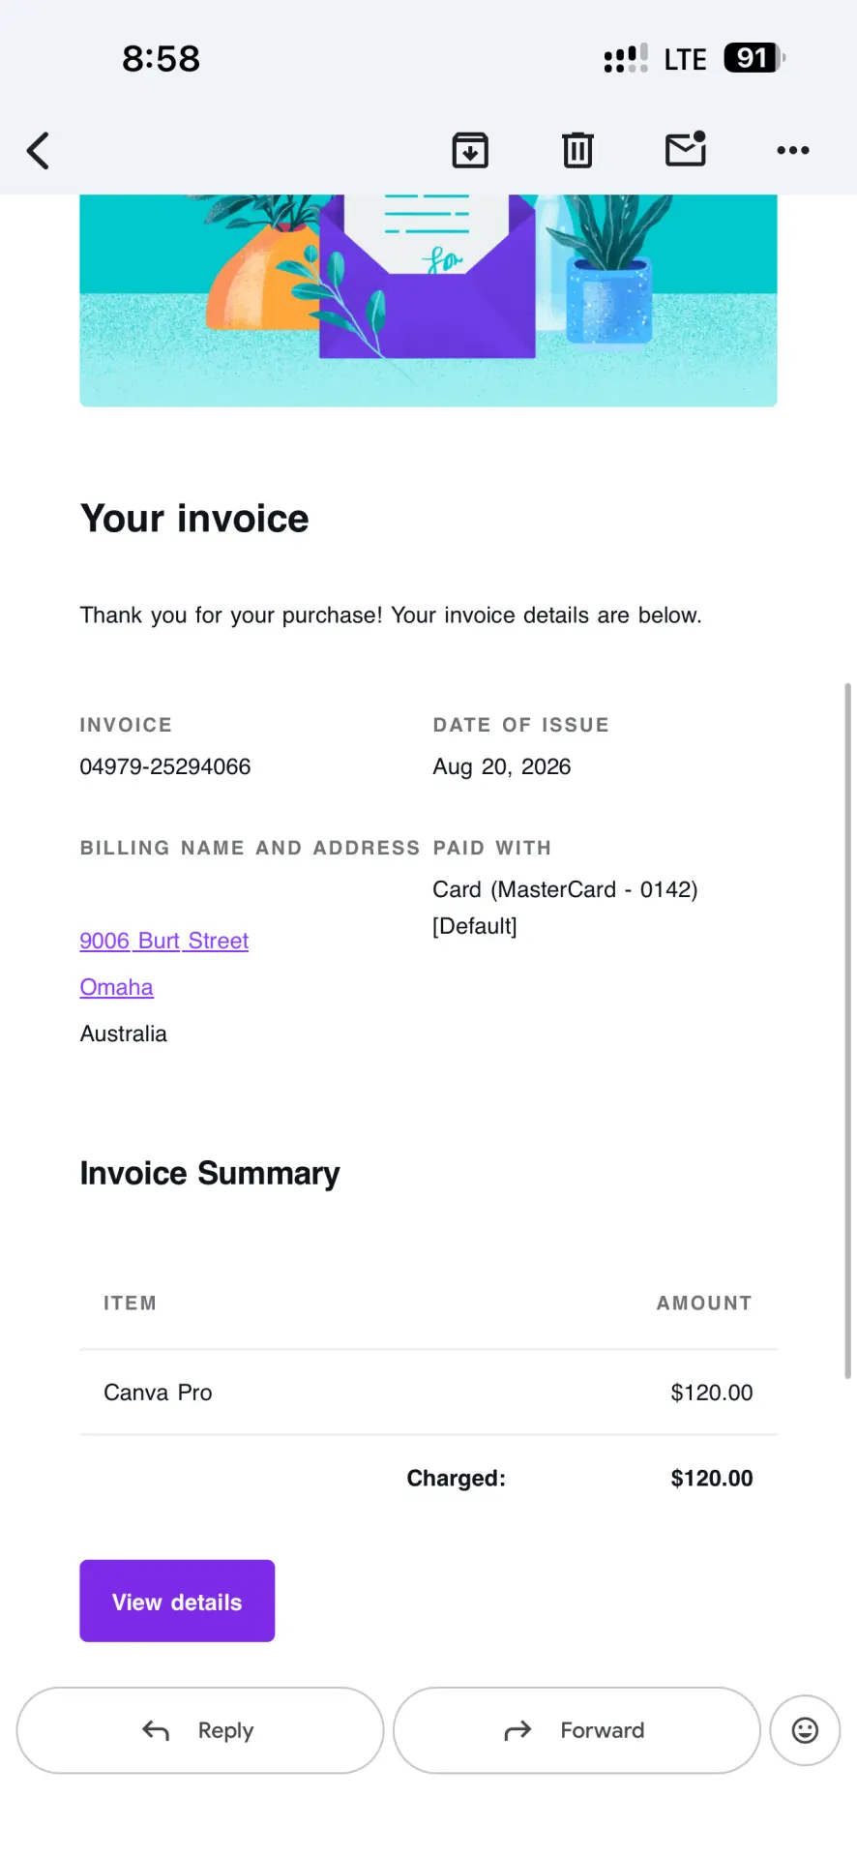Open the emoji reaction button
The width and height of the screenshot is (857, 1858).
tap(805, 1730)
